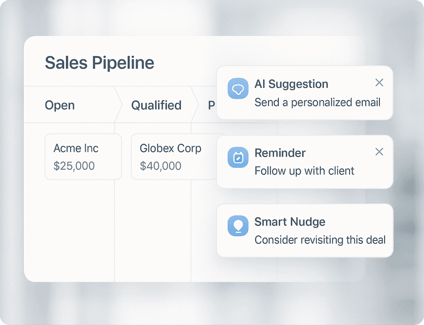Image resolution: width=424 pixels, height=325 pixels.
Task: Close the Reminder notification
Action: point(379,152)
